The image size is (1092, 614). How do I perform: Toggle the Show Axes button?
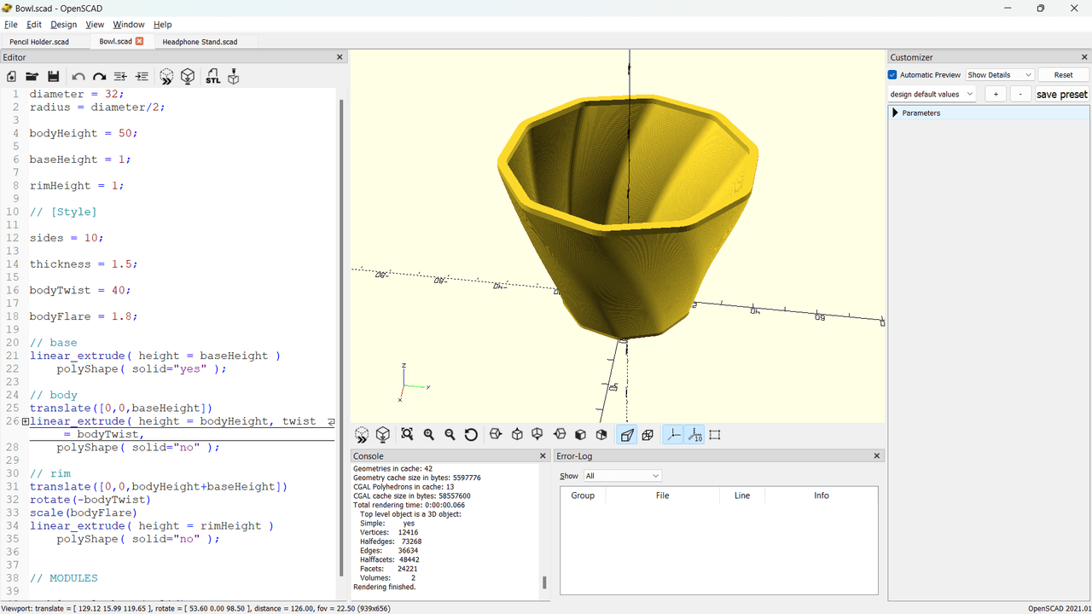coord(673,435)
